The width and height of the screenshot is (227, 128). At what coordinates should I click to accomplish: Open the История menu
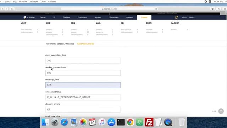click(23, 1)
